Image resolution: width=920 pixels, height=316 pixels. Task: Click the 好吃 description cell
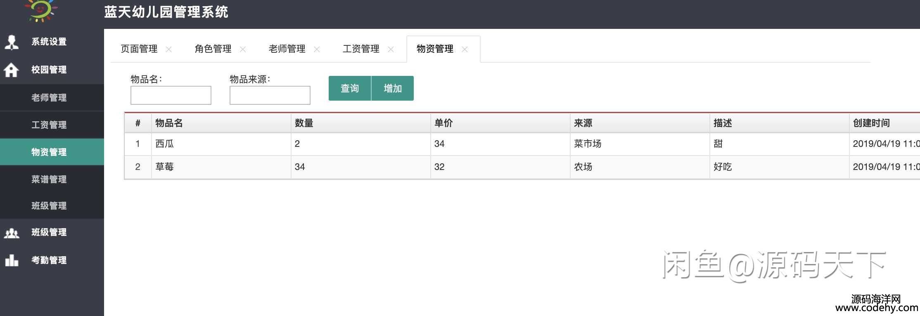click(780, 167)
